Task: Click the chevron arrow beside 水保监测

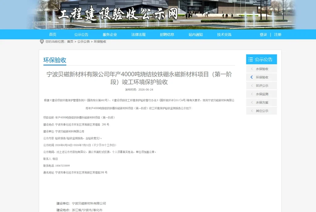Action: tap(252, 94)
